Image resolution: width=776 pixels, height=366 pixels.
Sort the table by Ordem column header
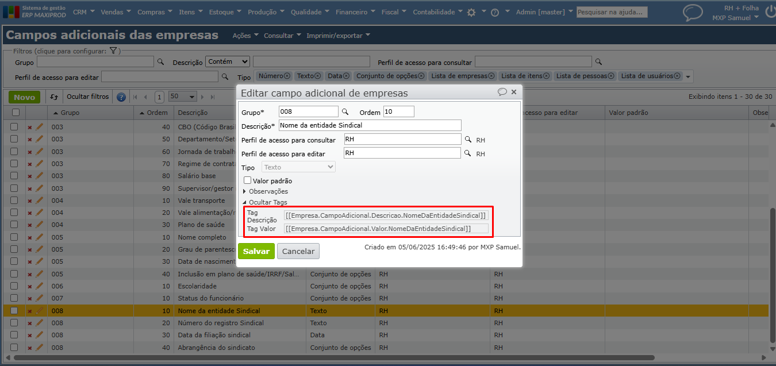click(153, 113)
